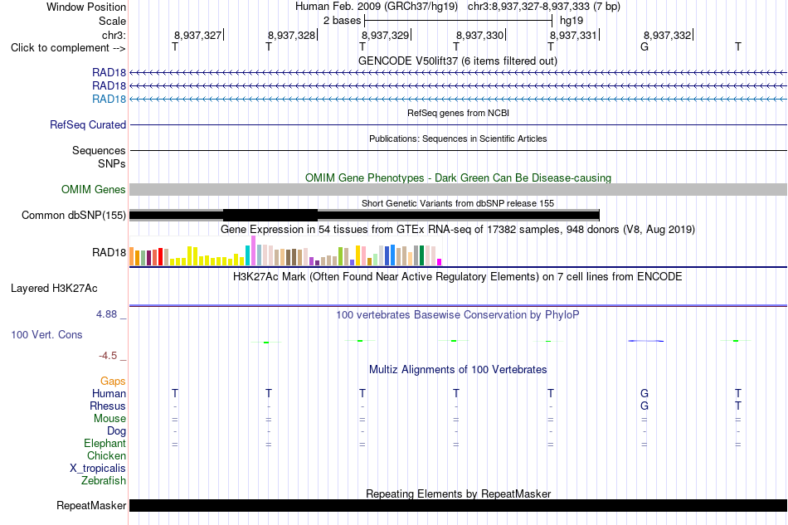
Task: Click the gray OMIM Genes item bar
Action: [x=459, y=189]
